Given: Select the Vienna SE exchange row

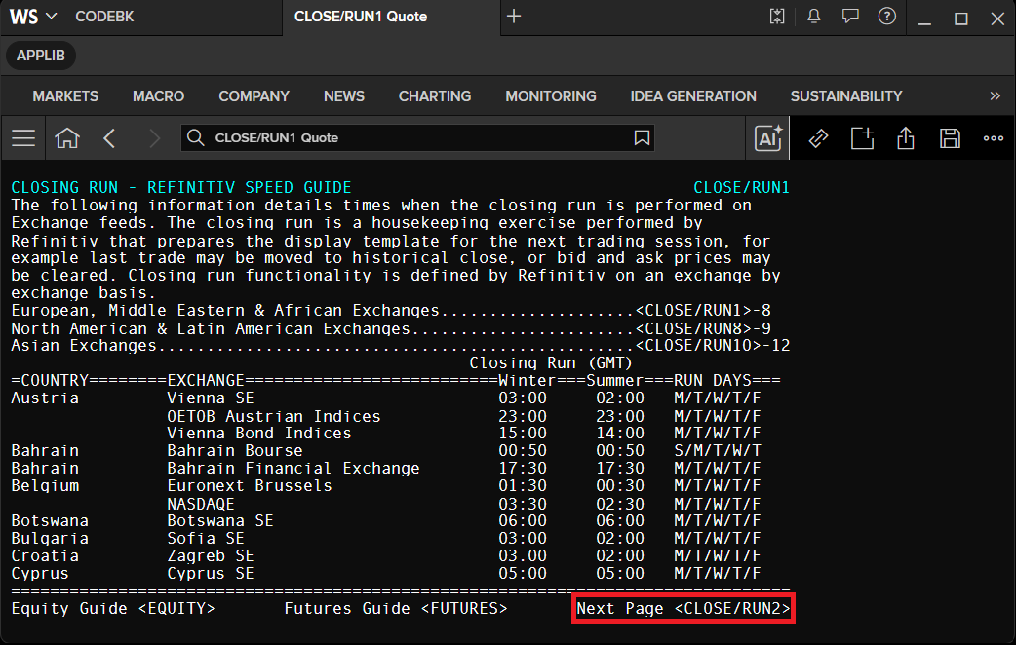Looking at the screenshot, I should click(x=386, y=398).
